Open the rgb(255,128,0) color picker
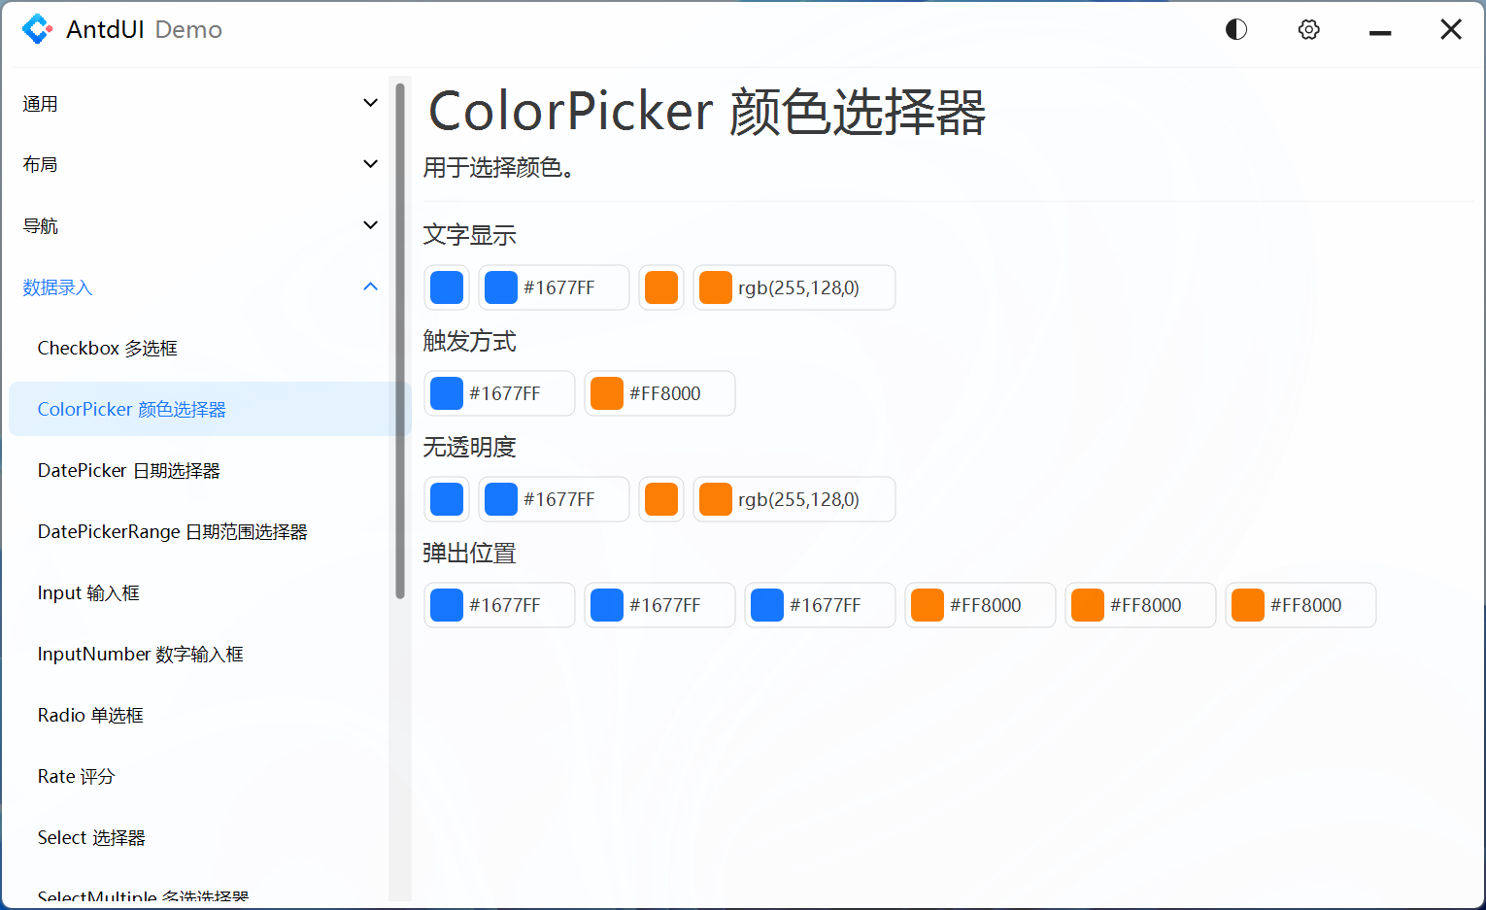Image resolution: width=1486 pixels, height=910 pixels. click(x=794, y=287)
